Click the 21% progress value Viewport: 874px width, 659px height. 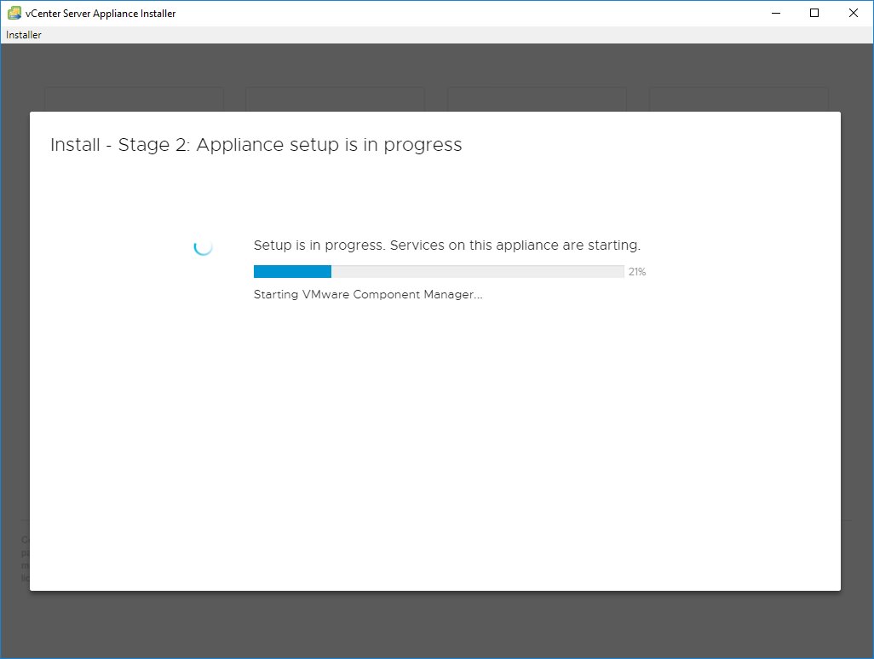coord(637,272)
